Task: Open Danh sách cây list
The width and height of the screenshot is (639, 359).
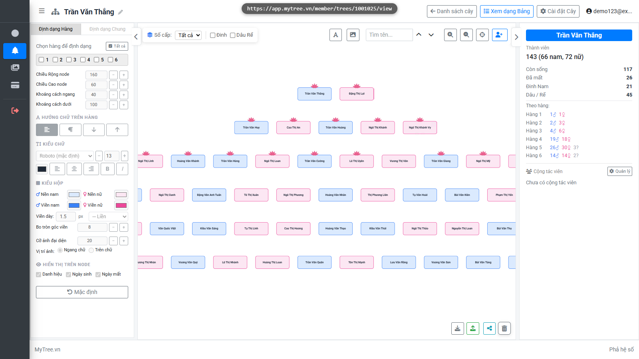Action: click(452, 11)
